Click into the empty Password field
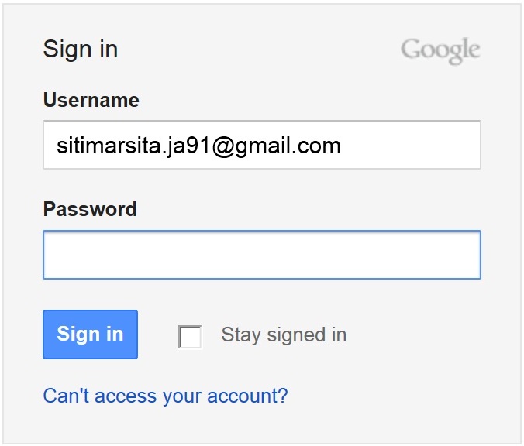The width and height of the screenshot is (524, 446). 261,255
